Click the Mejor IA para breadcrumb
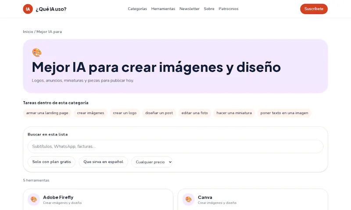Screen dimensions: 351x210 (49, 32)
